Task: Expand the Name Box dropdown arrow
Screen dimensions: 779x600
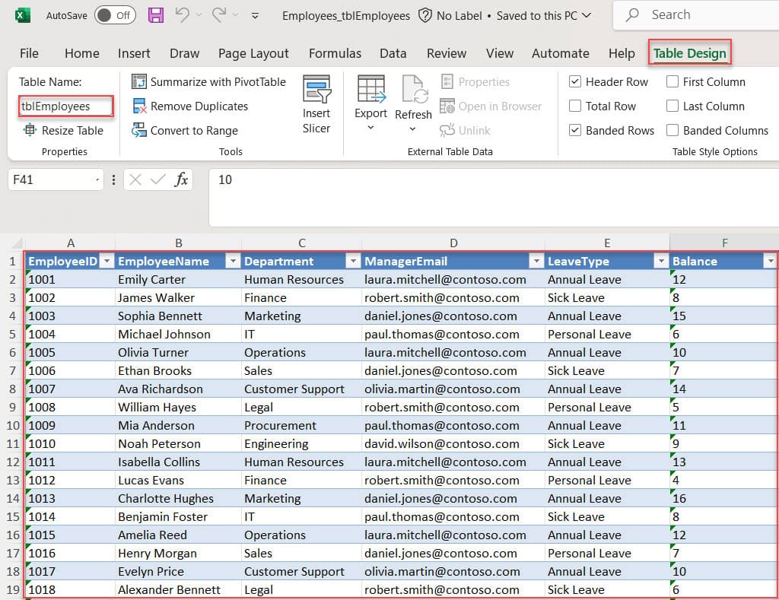Action: click(97, 179)
